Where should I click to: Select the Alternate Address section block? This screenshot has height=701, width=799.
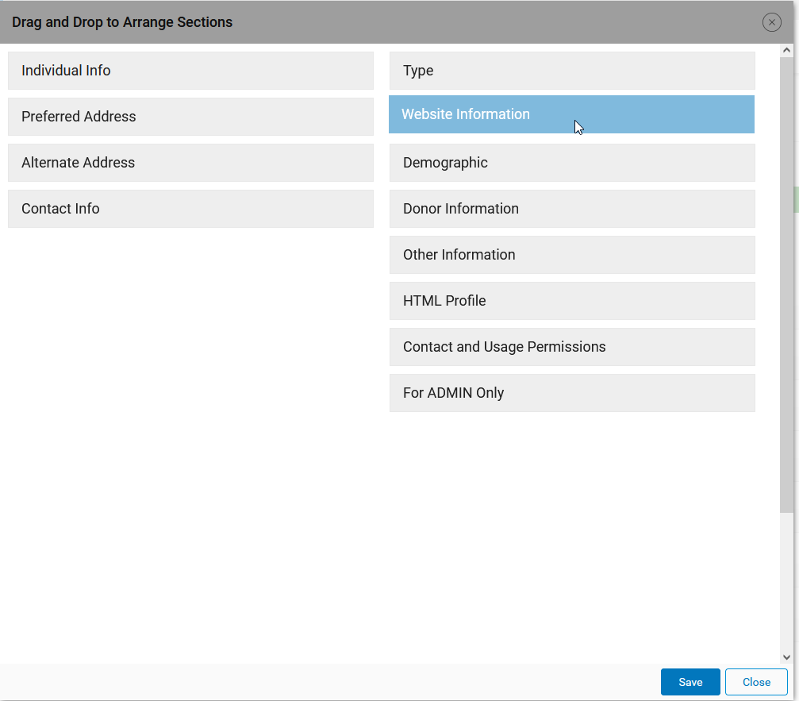[190, 163]
